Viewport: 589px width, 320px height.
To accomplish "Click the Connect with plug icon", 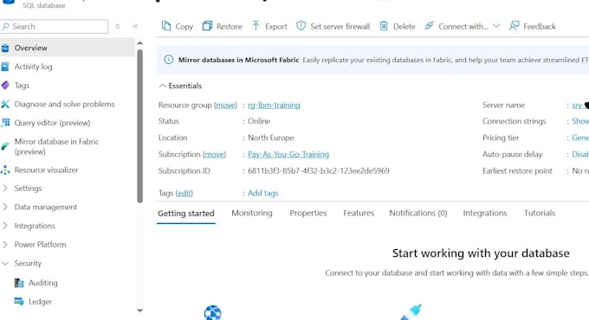I will 429,26.
